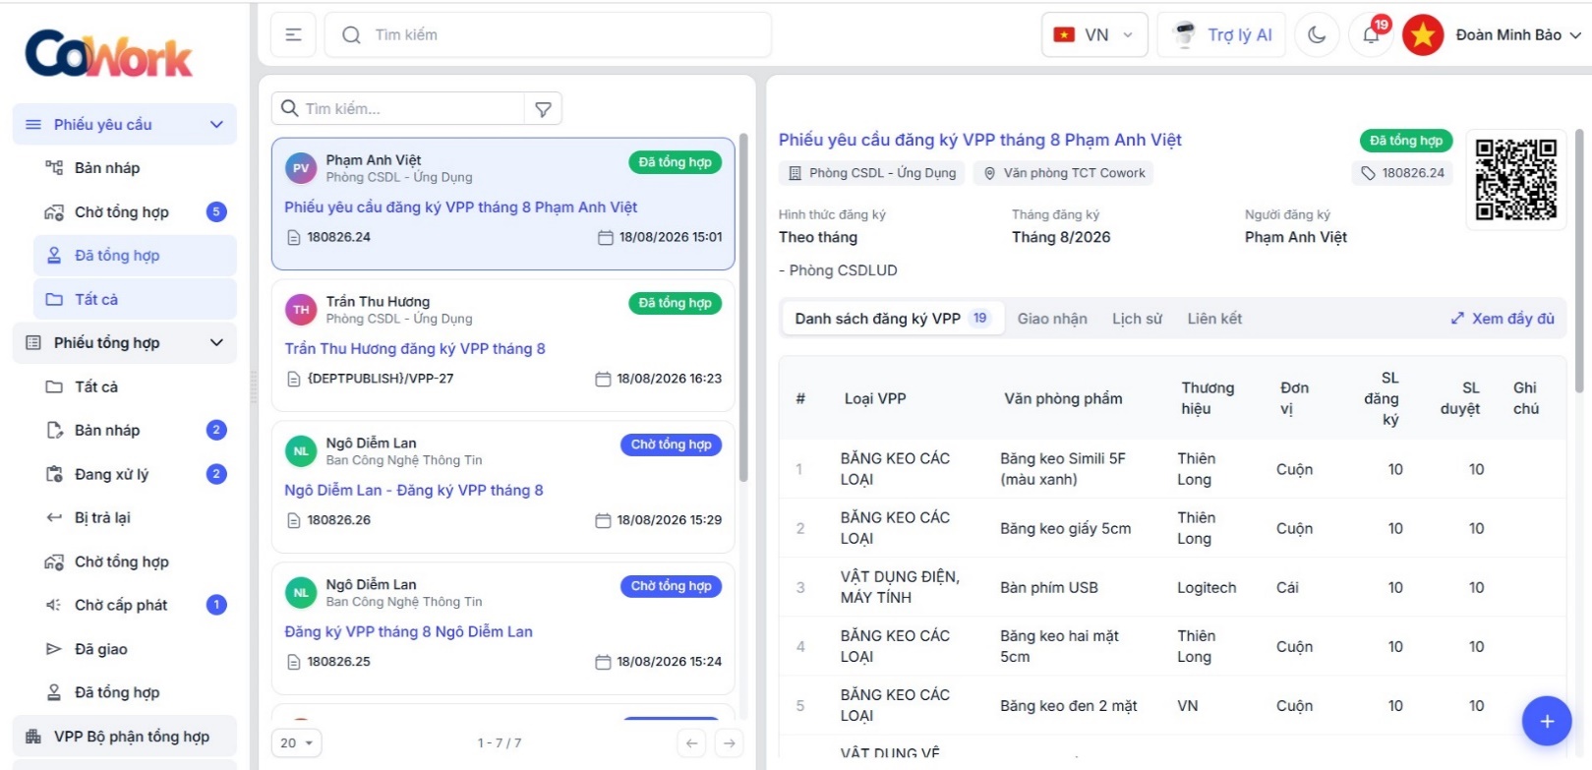Viewport: 1592px width, 770px height.
Task: Click the blue floating plus button
Action: [x=1547, y=721]
